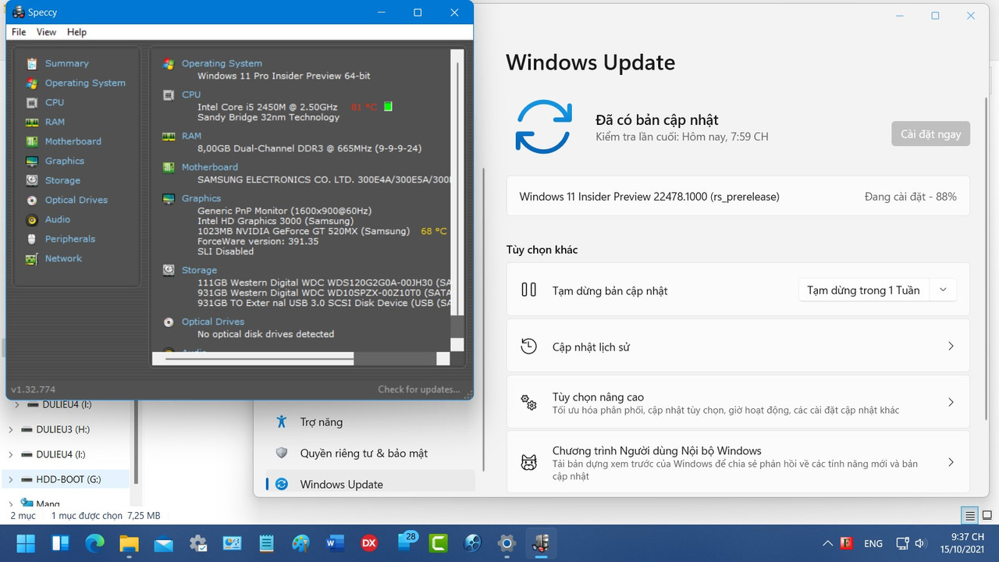
Task: Click the v1.32.774 version text in Speccy
Action: pyautogui.click(x=33, y=389)
